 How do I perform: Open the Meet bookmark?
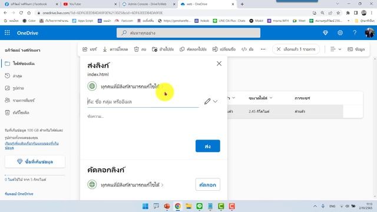point(299,21)
